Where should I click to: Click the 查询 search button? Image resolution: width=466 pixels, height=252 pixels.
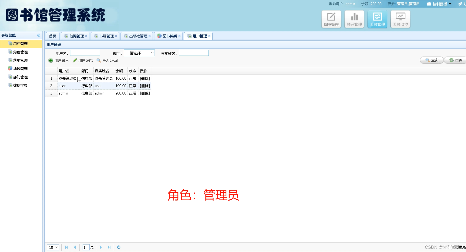click(x=432, y=60)
